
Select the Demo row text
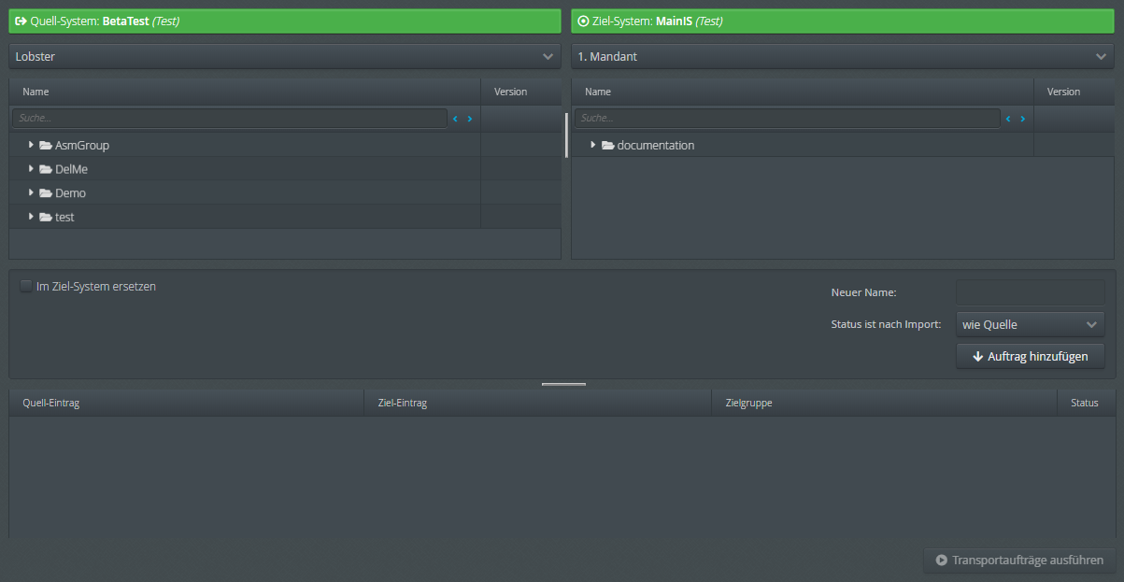[x=70, y=193]
